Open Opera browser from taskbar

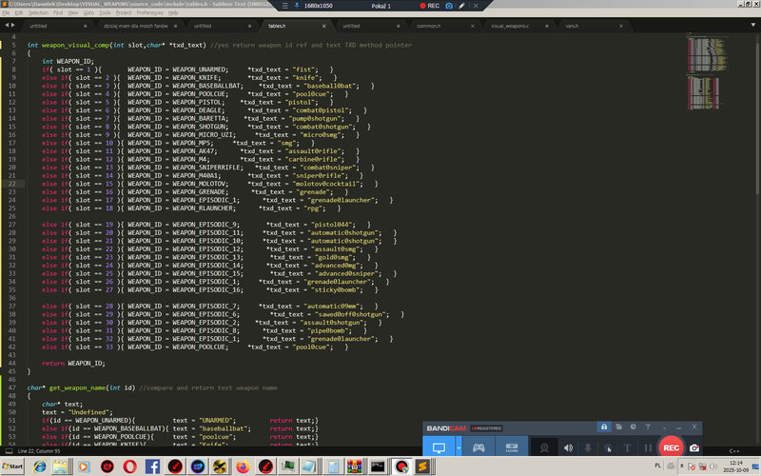click(x=127, y=467)
